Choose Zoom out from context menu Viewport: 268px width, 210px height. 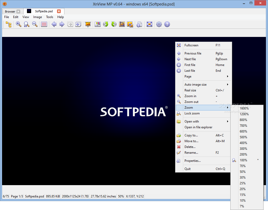204,102
